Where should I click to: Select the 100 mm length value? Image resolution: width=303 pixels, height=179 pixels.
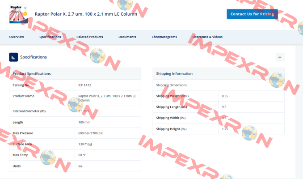[84, 122]
